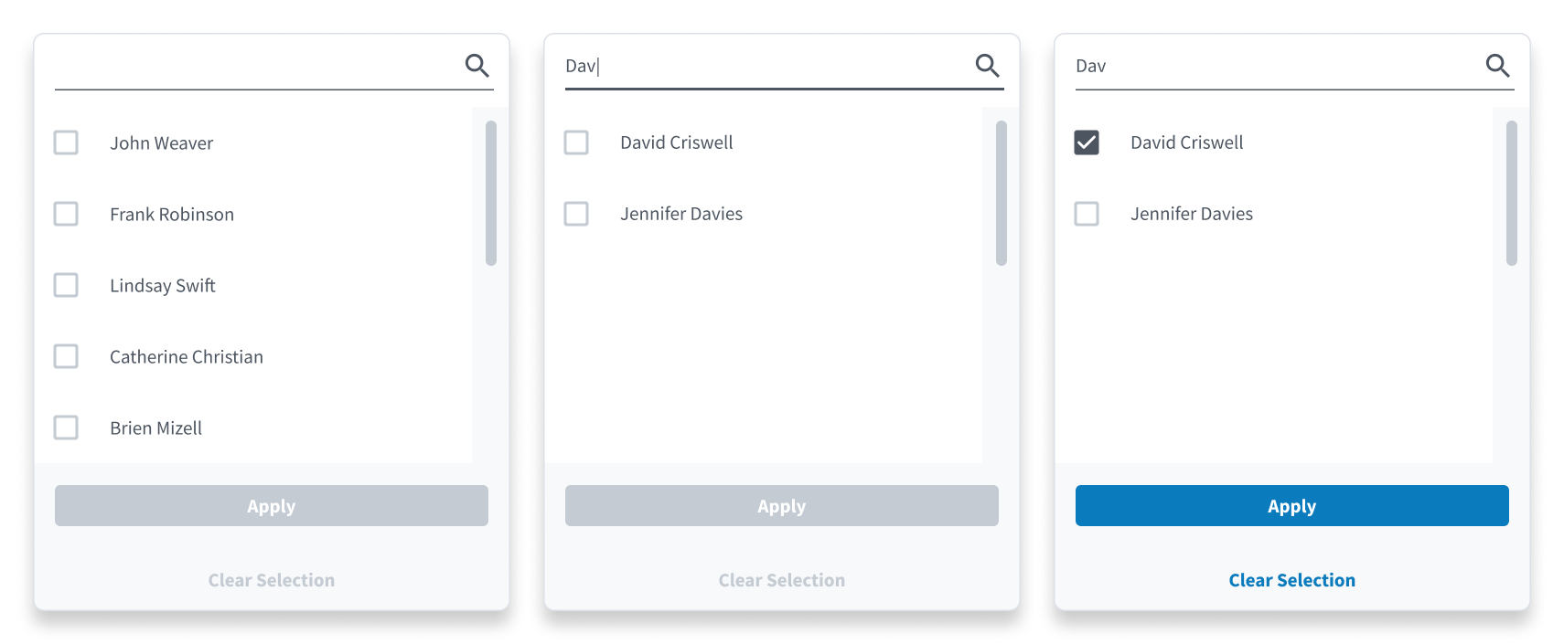Click the scrollbar in the third panel
The width and height of the screenshot is (1564, 644).
coord(1511,192)
